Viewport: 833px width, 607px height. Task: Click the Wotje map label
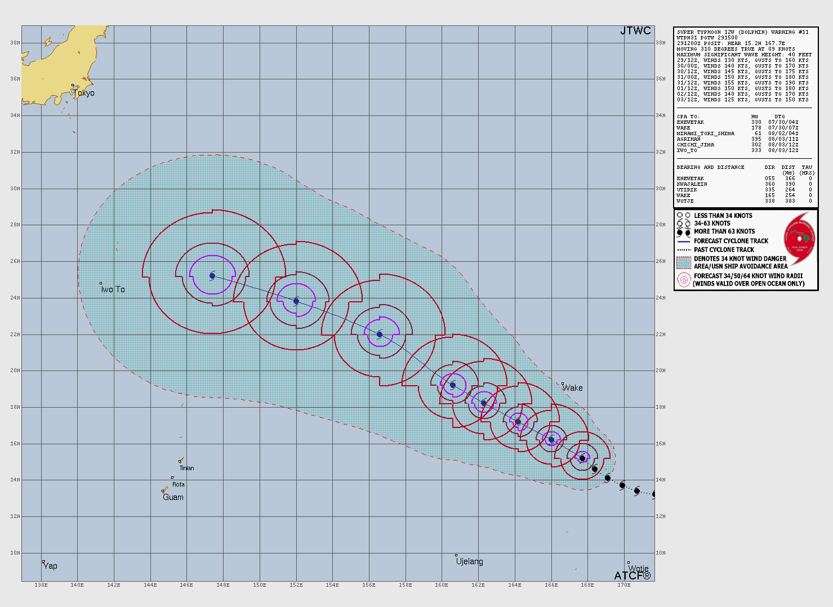click(639, 569)
